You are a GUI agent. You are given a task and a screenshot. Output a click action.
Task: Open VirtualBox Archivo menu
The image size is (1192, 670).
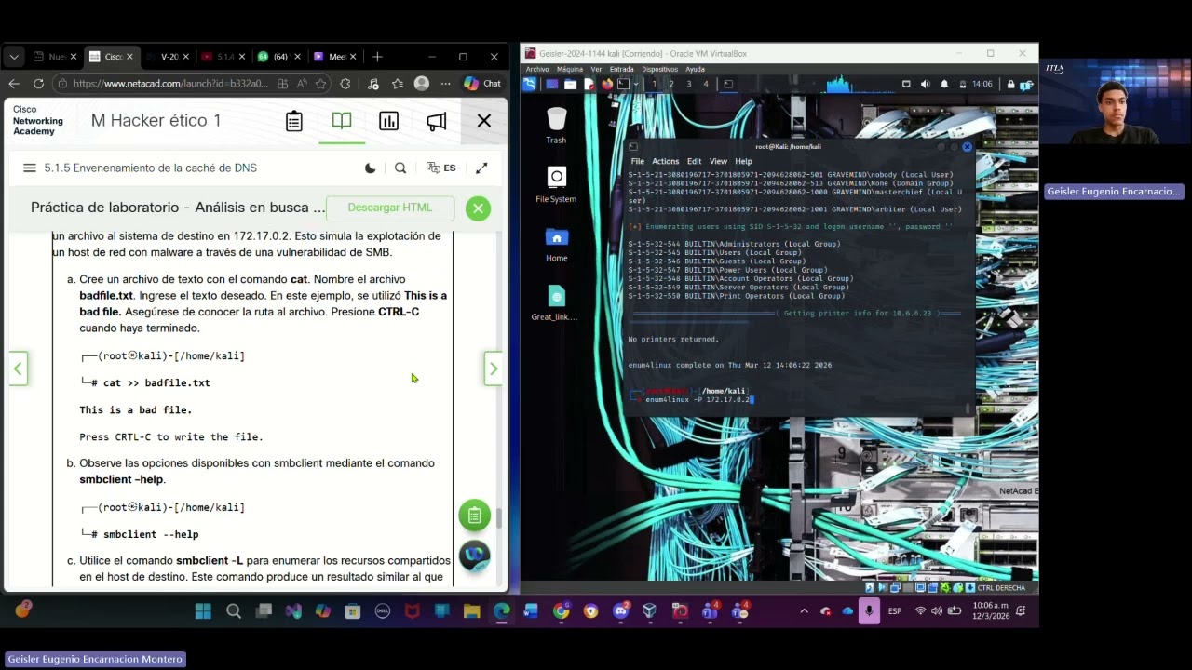[x=537, y=69]
